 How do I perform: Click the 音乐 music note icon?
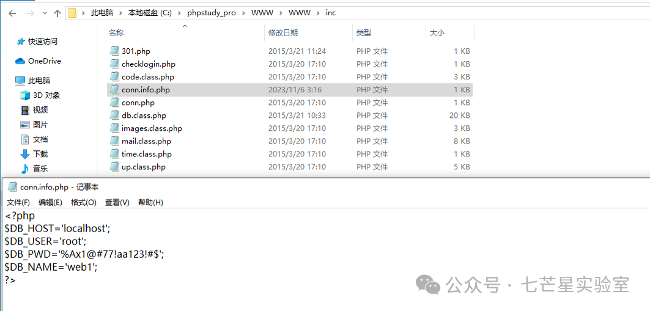25,169
